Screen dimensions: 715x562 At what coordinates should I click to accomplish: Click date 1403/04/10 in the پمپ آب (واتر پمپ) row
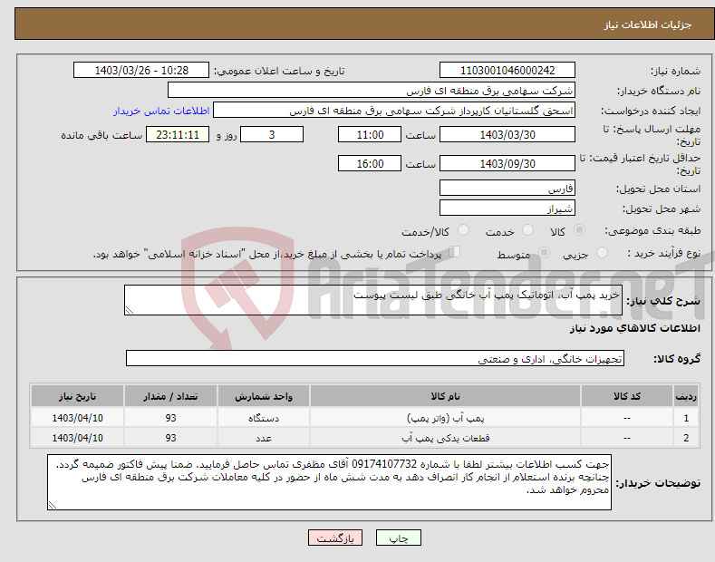[77, 418]
